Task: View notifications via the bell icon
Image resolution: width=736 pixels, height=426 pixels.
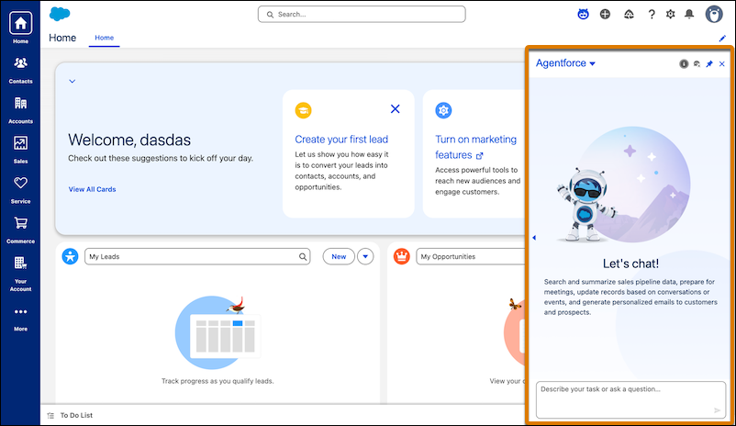Action: tap(689, 15)
